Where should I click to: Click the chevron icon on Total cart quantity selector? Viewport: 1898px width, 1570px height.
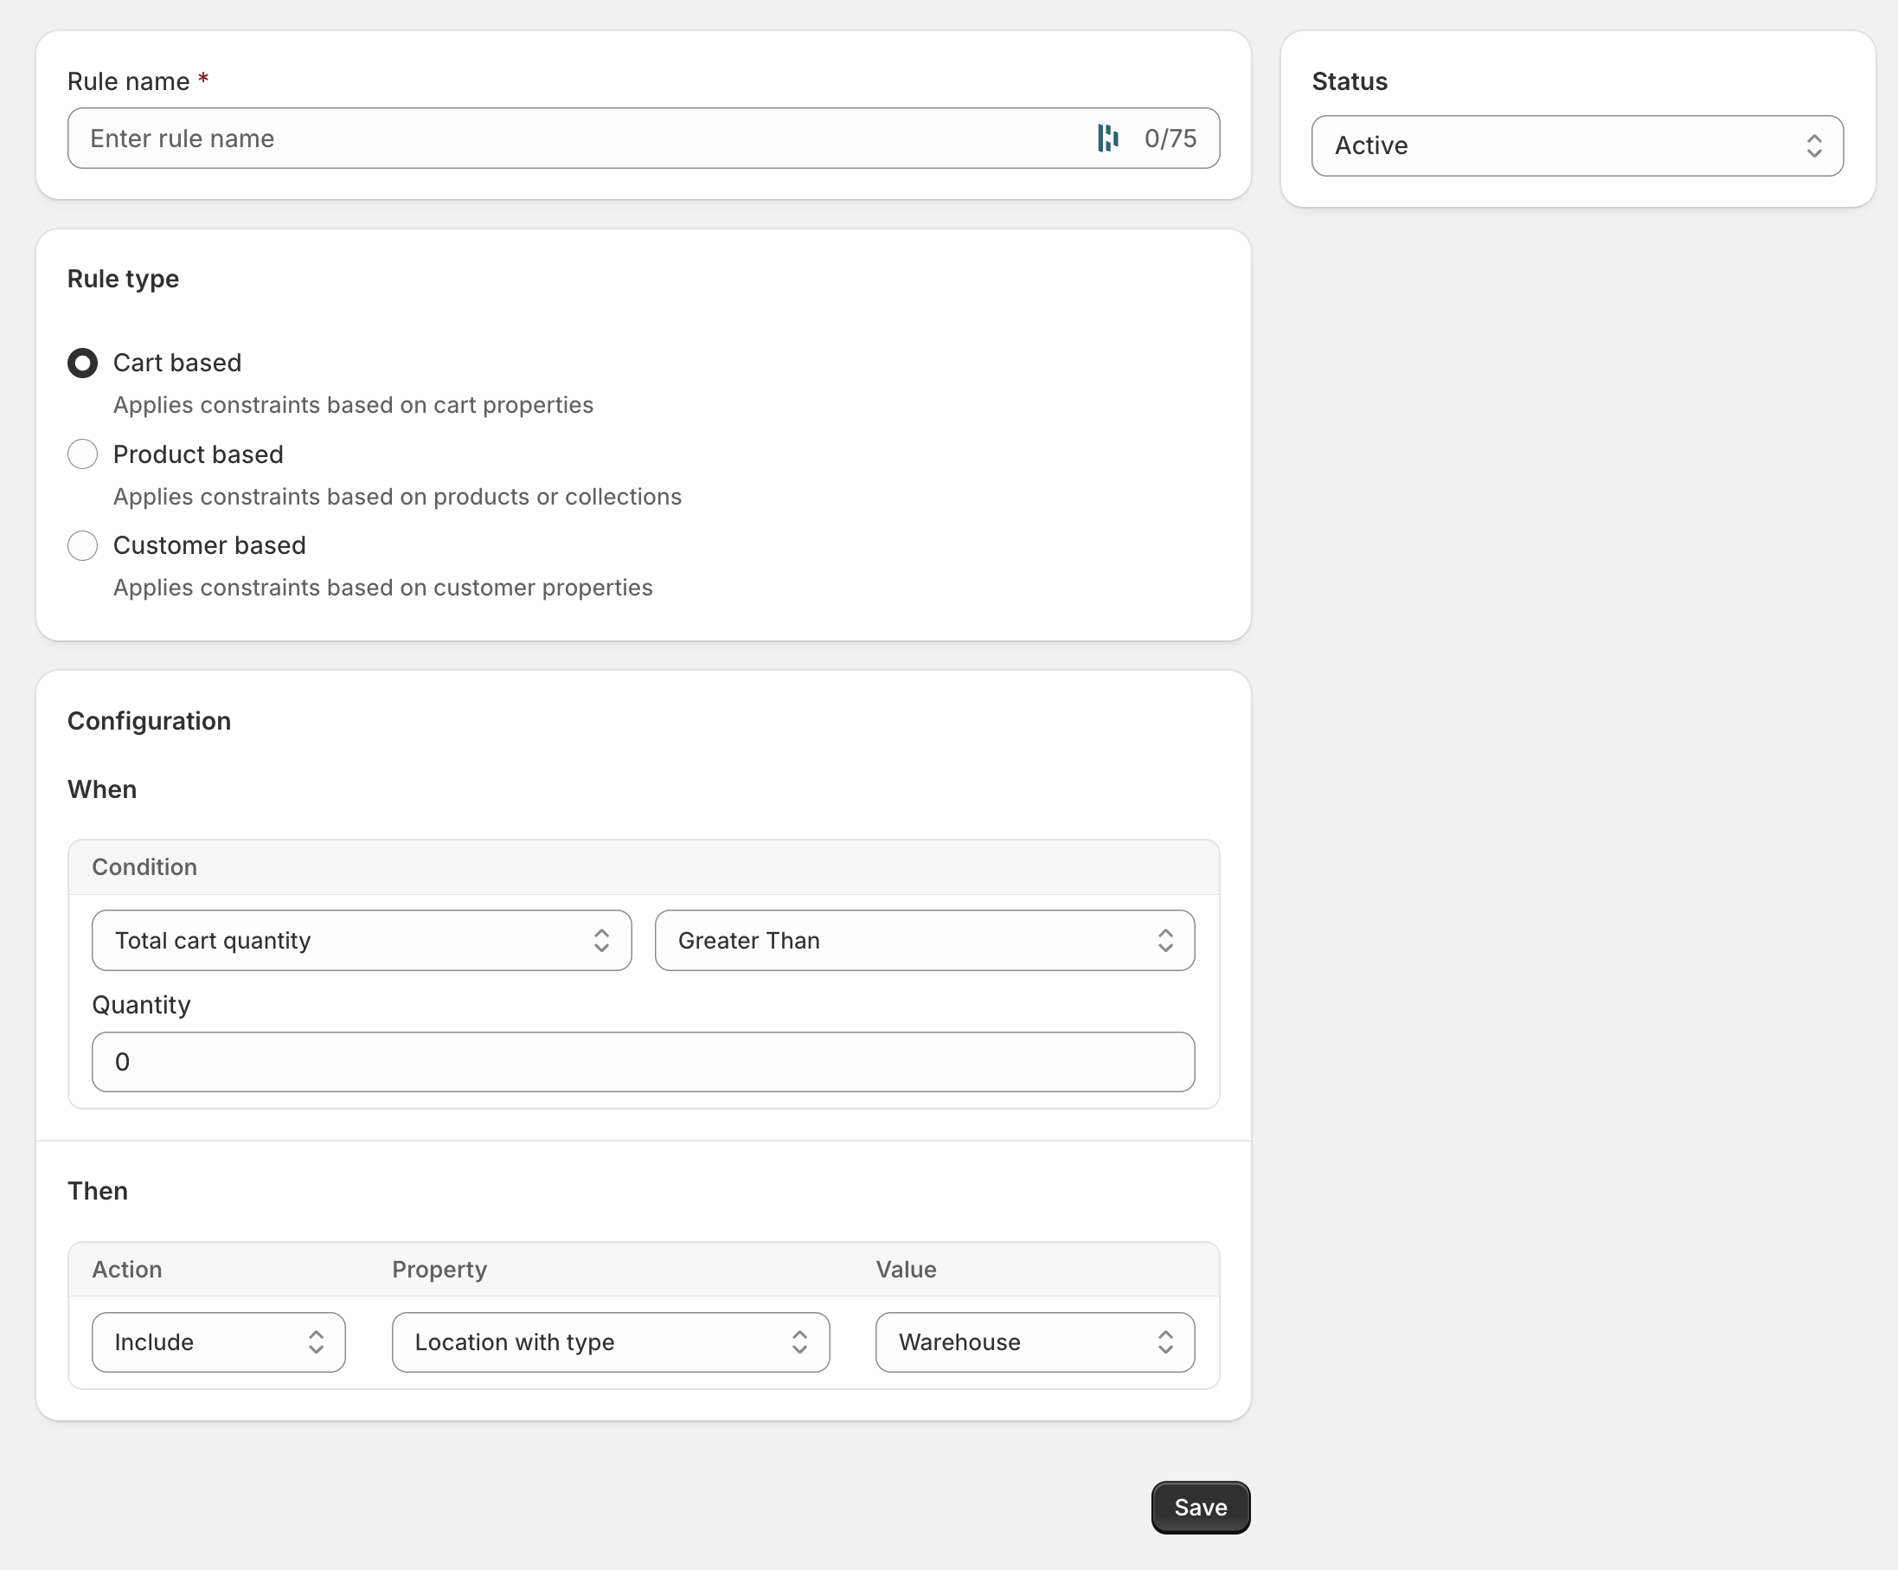601,941
